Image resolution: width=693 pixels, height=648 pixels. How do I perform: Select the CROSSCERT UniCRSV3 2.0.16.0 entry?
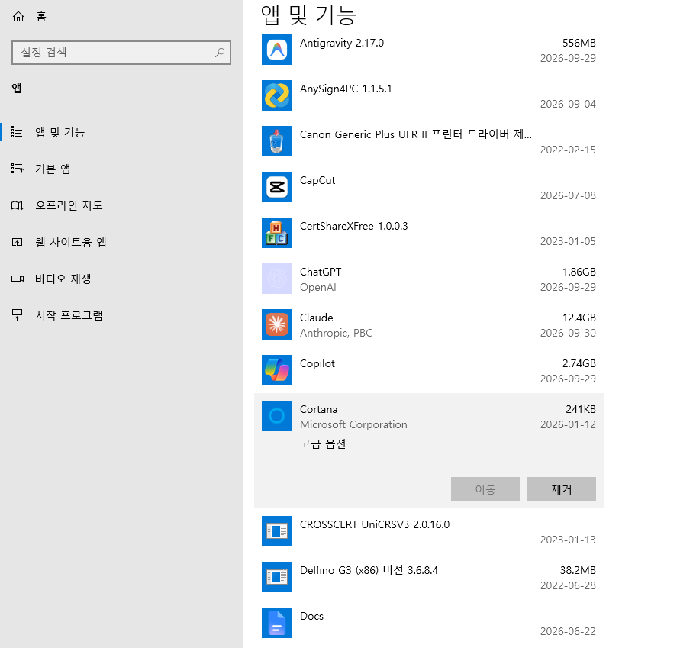(x=374, y=524)
